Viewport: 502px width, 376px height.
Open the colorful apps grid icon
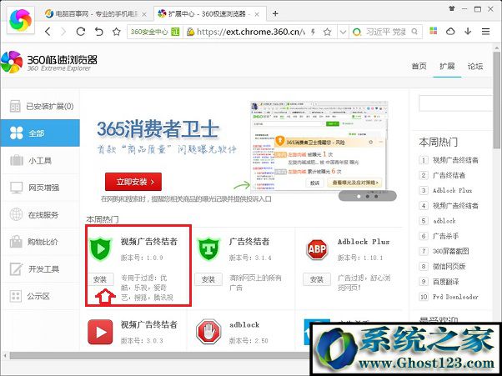pos(433,31)
